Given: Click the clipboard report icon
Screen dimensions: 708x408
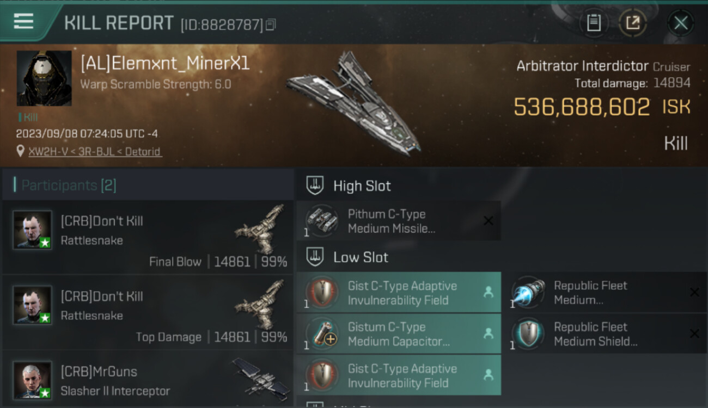Looking at the screenshot, I should pyautogui.click(x=594, y=23).
